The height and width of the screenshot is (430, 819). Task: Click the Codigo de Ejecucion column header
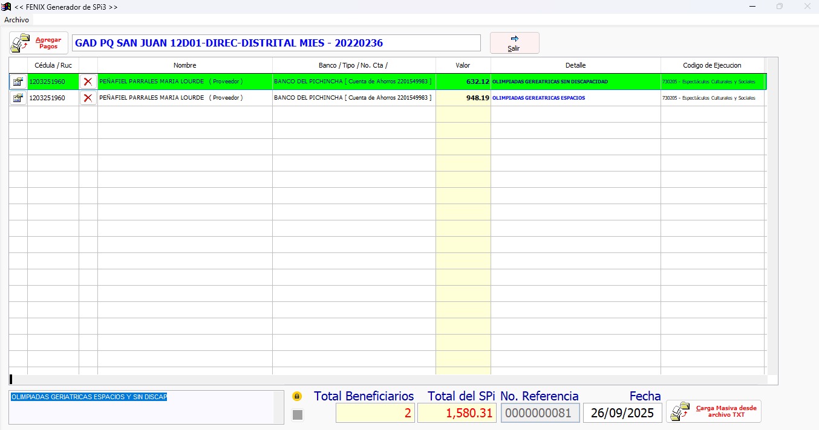click(x=712, y=65)
